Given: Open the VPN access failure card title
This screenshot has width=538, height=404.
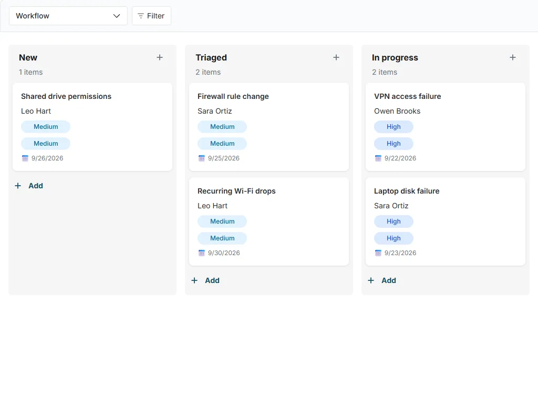Looking at the screenshot, I should tap(407, 97).
